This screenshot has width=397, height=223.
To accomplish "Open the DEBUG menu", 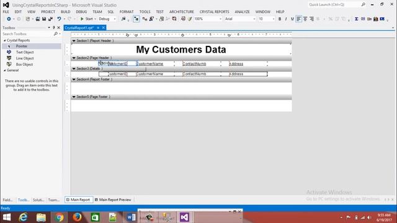I will tap(81, 12).
